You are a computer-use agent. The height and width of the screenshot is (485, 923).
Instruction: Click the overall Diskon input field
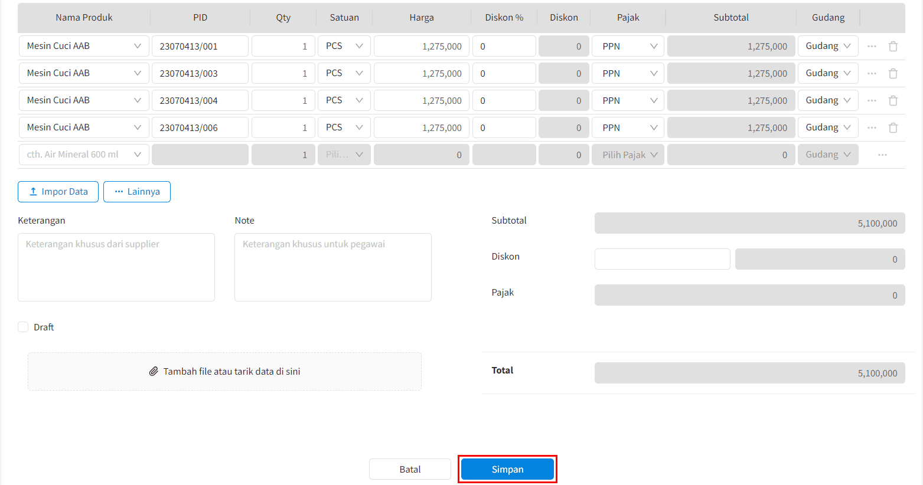point(663,259)
